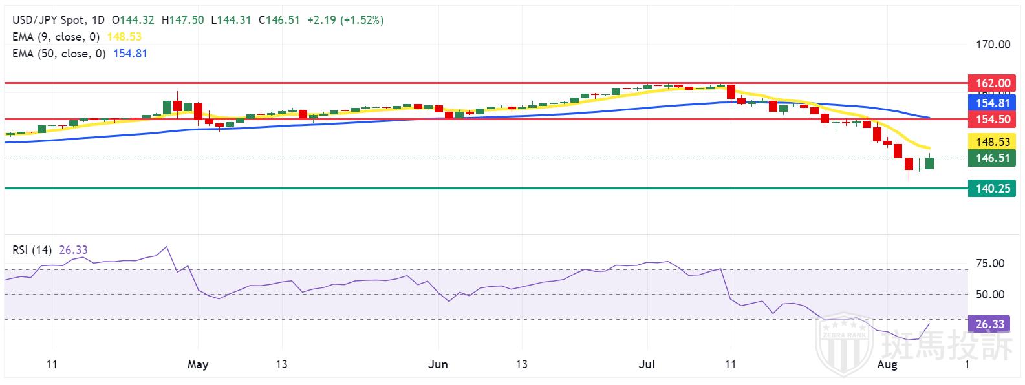Image resolution: width=1025 pixels, height=385 pixels.
Task: Select the 75.00 RSI axis label
Action: [x=989, y=264]
